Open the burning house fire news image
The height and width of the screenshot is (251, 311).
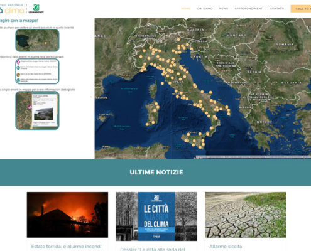67,215
